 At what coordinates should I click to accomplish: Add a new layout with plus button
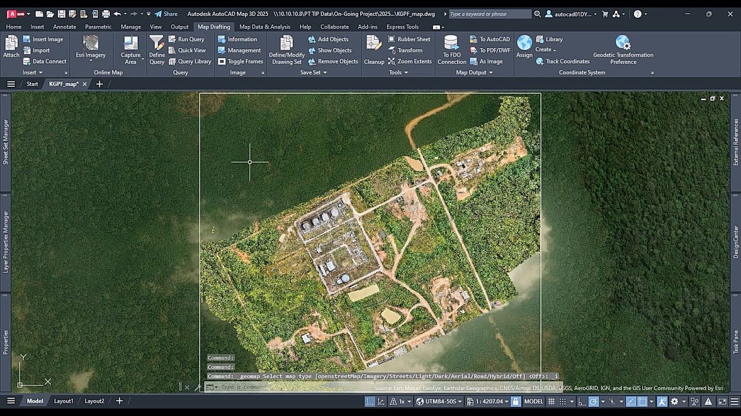(119, 401)
